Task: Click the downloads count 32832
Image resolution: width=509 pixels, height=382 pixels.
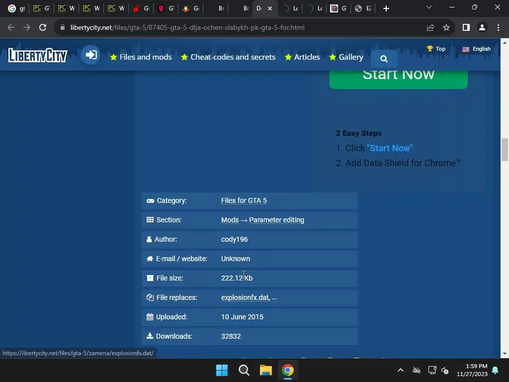Action: click(x=231, y=337)
